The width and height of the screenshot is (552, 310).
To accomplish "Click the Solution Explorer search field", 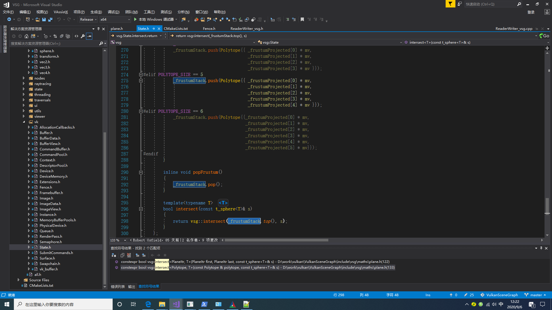I will [55, 44].
